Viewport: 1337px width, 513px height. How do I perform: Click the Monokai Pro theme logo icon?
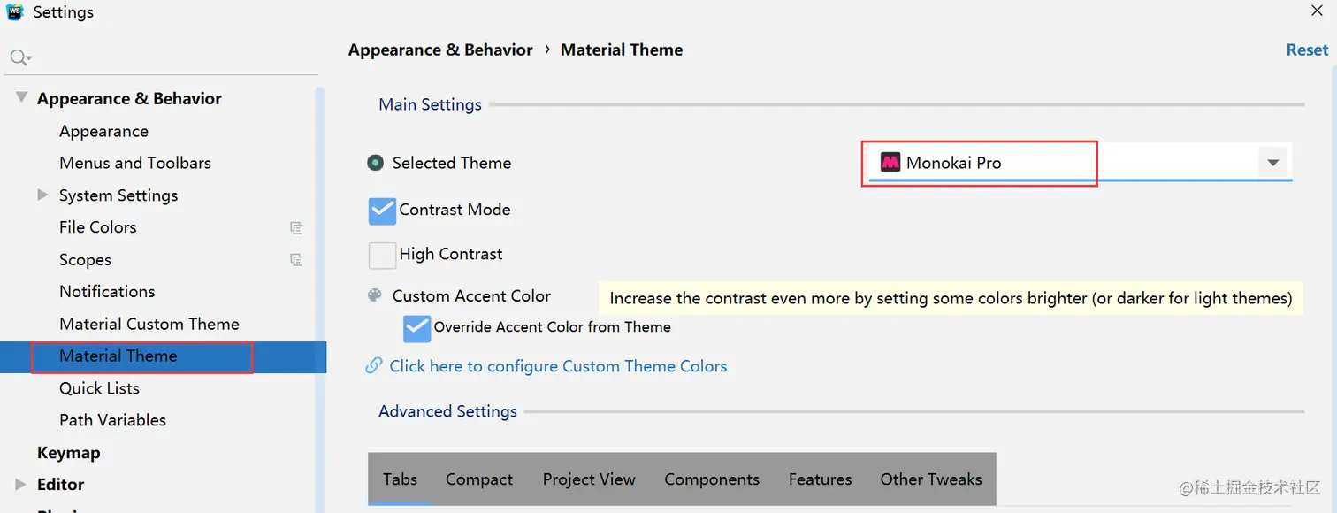point(890,163)
